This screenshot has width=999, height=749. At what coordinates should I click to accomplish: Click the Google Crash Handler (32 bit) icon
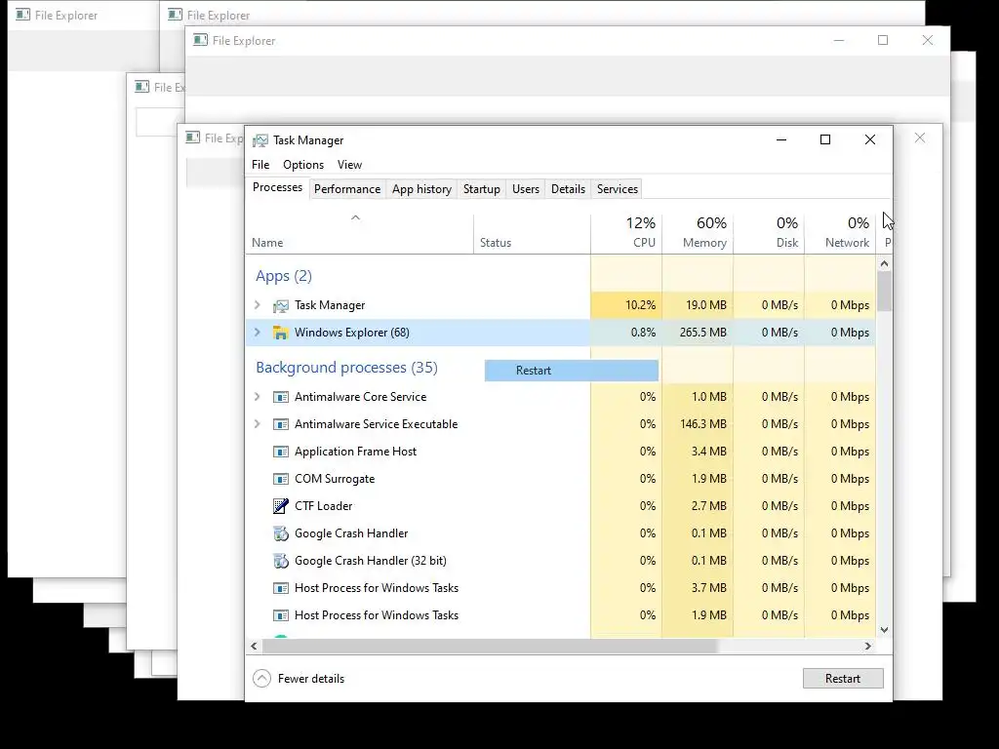[x=280, y=561]
